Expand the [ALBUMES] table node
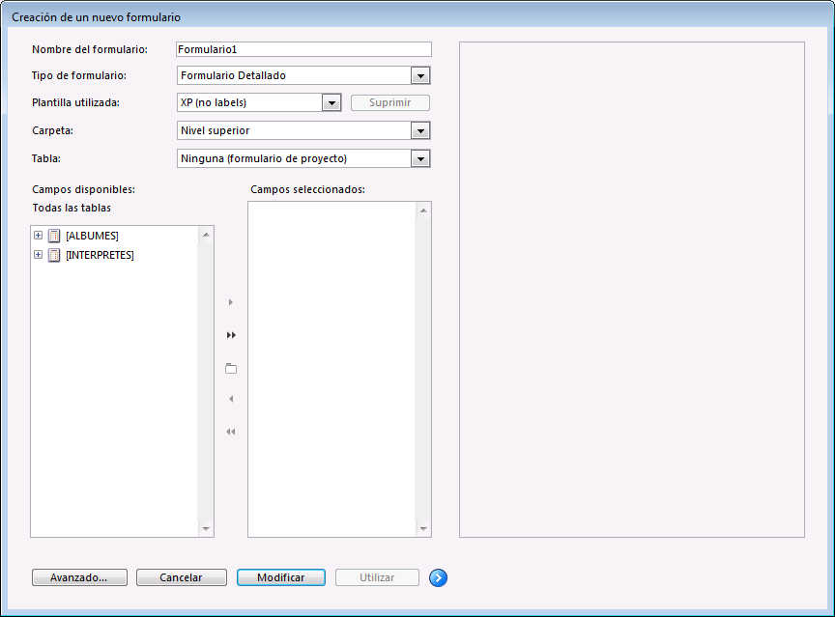 click(38, 236)
